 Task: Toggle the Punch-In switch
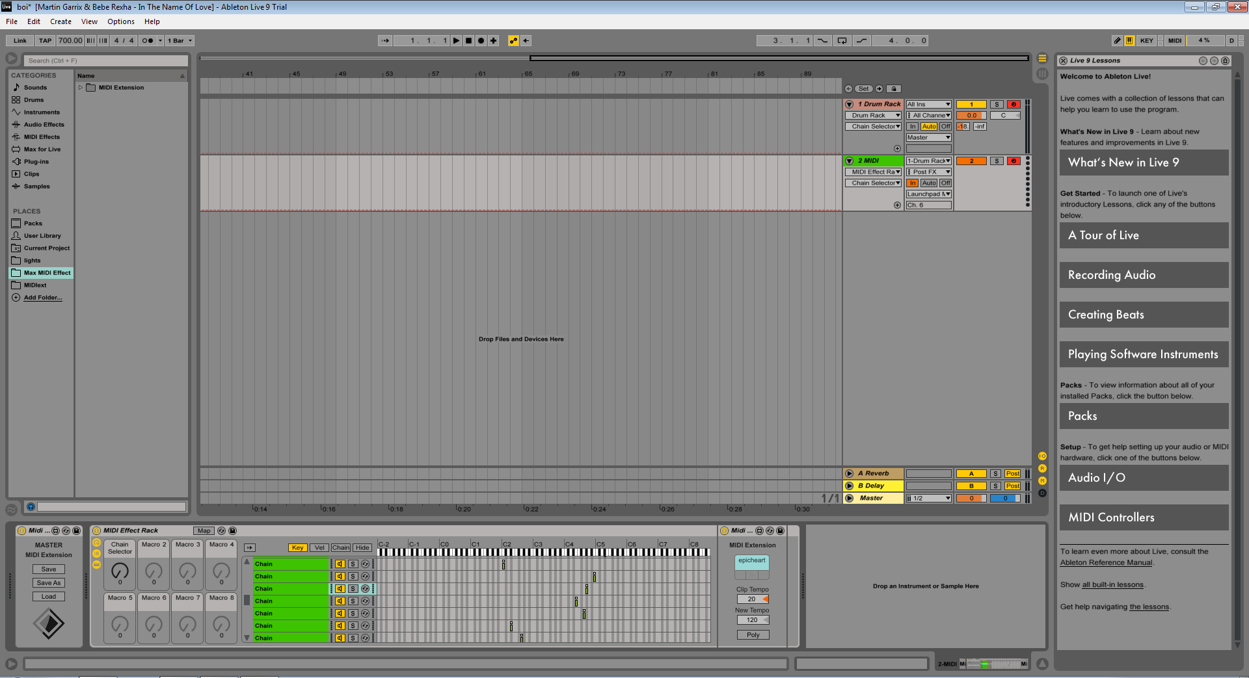(823, 40)
